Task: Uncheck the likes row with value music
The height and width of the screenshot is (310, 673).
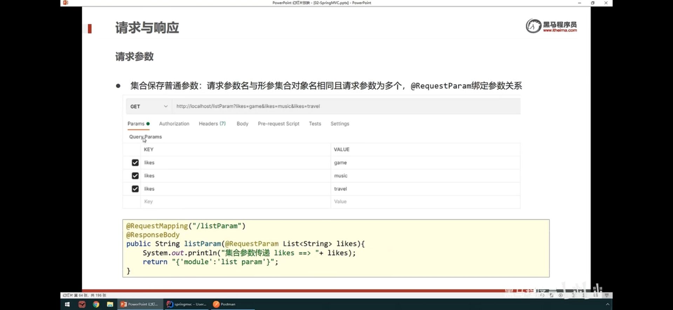Action: [135, 176]
